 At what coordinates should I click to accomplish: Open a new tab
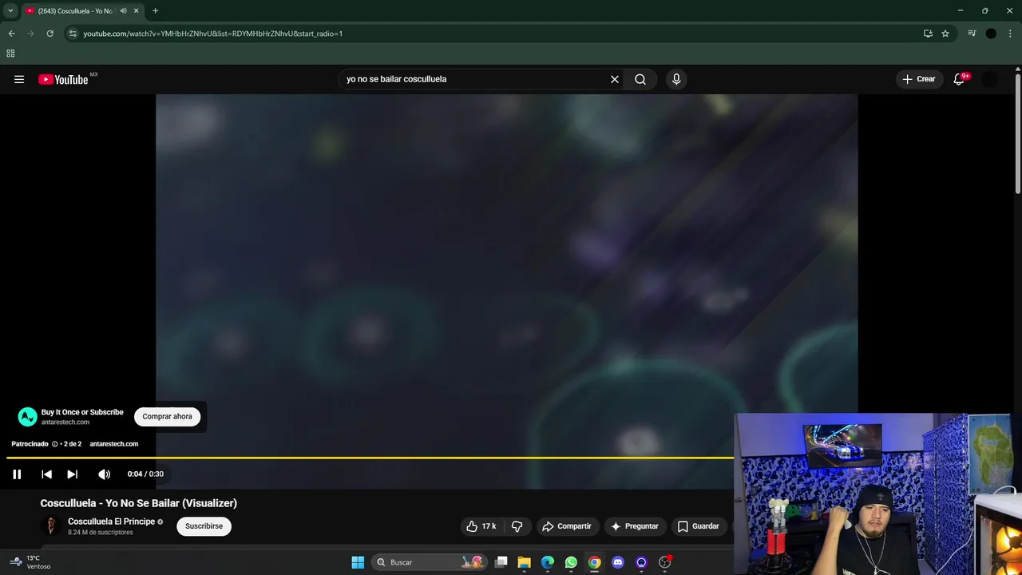click(155, 11)
